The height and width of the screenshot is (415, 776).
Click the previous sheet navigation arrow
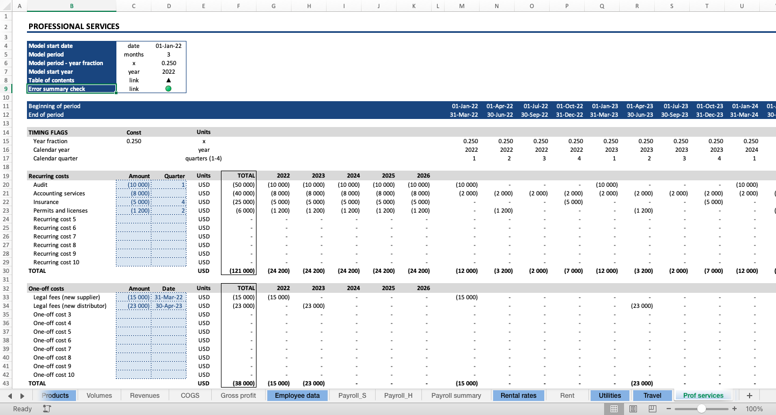[x=10, y=396]
